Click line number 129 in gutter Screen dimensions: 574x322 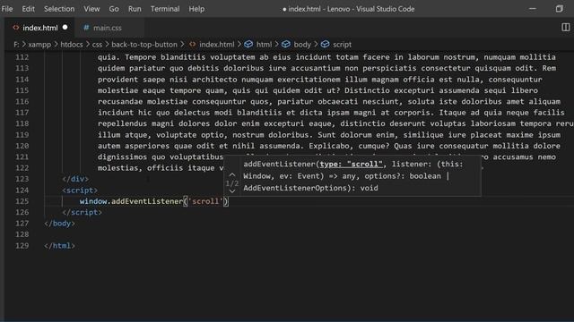(x=22, y=246)
